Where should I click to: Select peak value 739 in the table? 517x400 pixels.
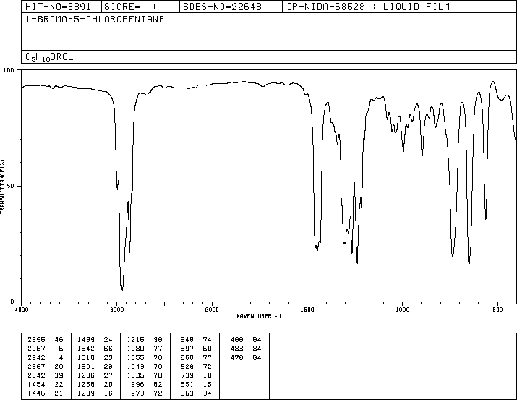(x=187, y=375)
